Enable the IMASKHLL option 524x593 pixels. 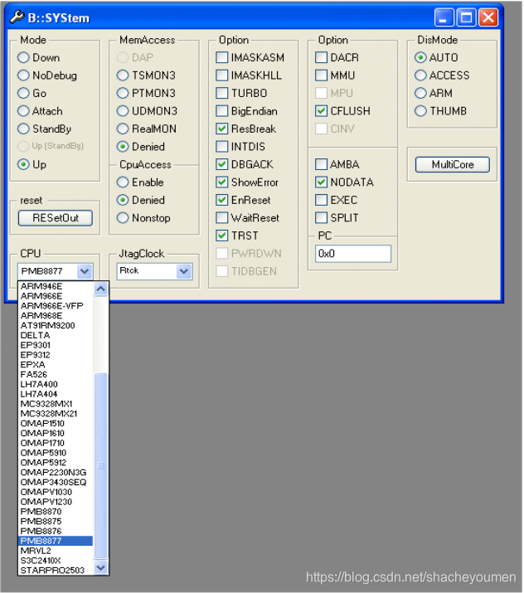[222, 75]
